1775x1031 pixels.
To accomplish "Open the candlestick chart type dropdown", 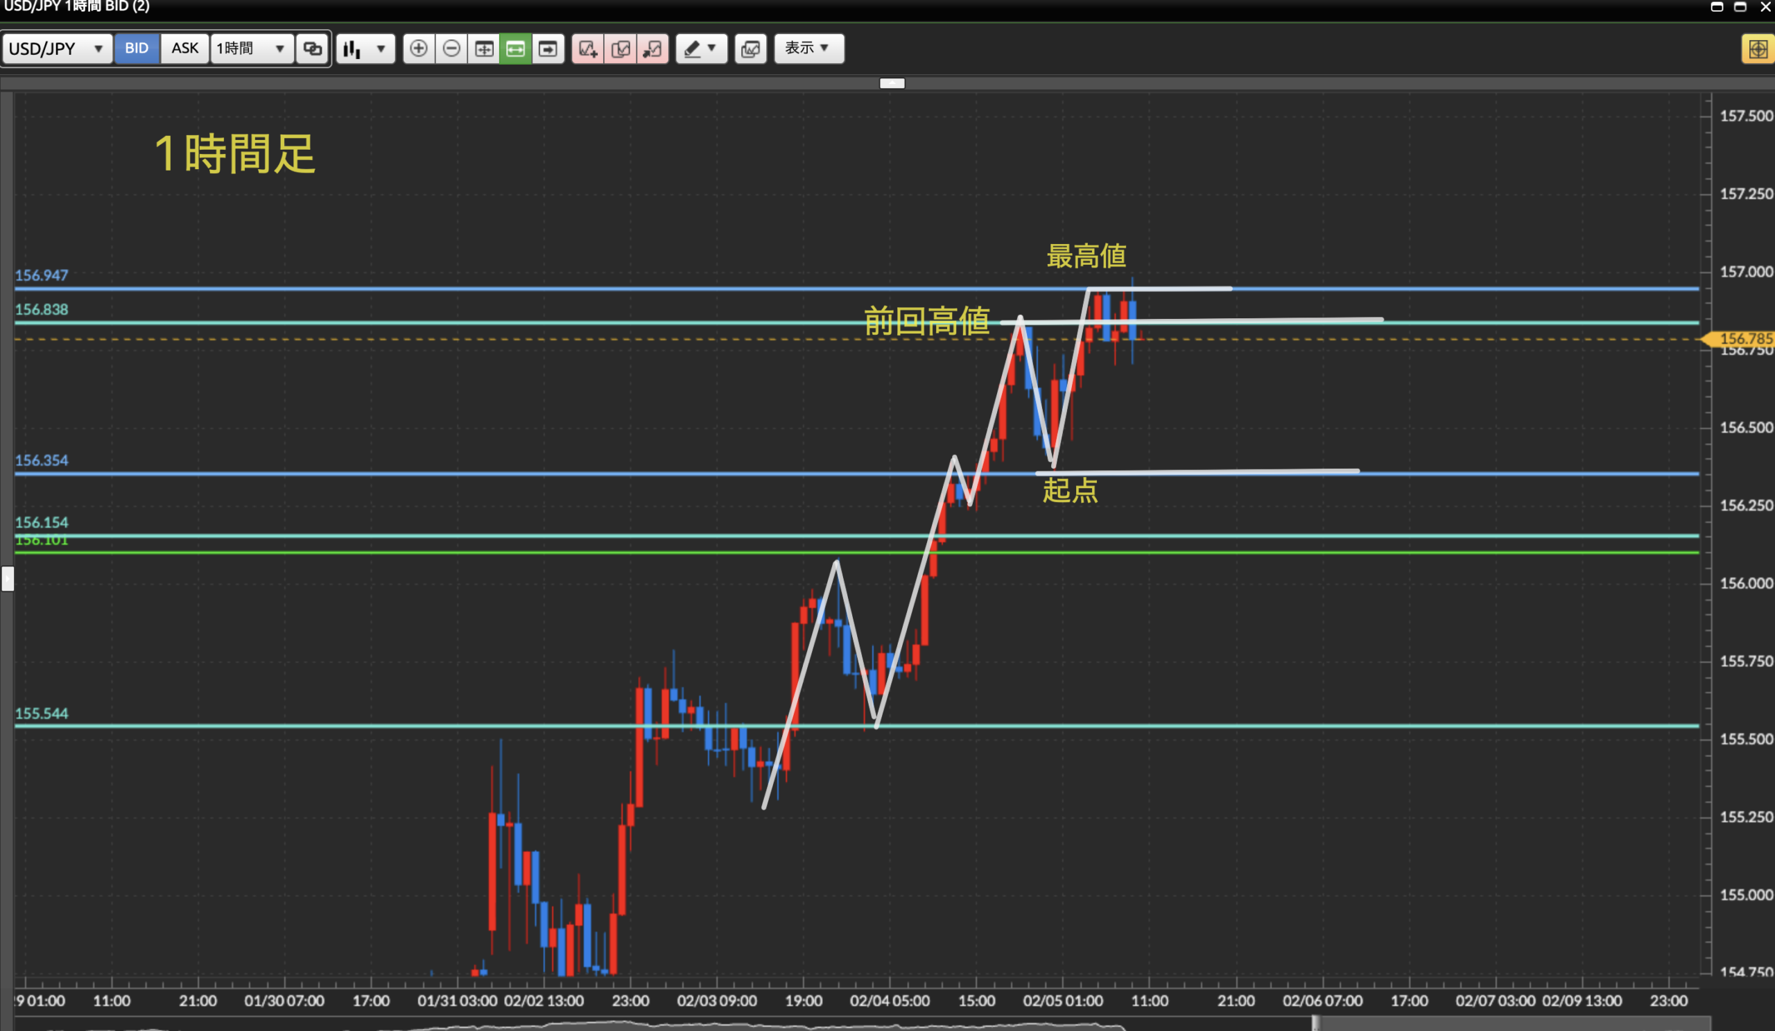I will tap(365, 49).
